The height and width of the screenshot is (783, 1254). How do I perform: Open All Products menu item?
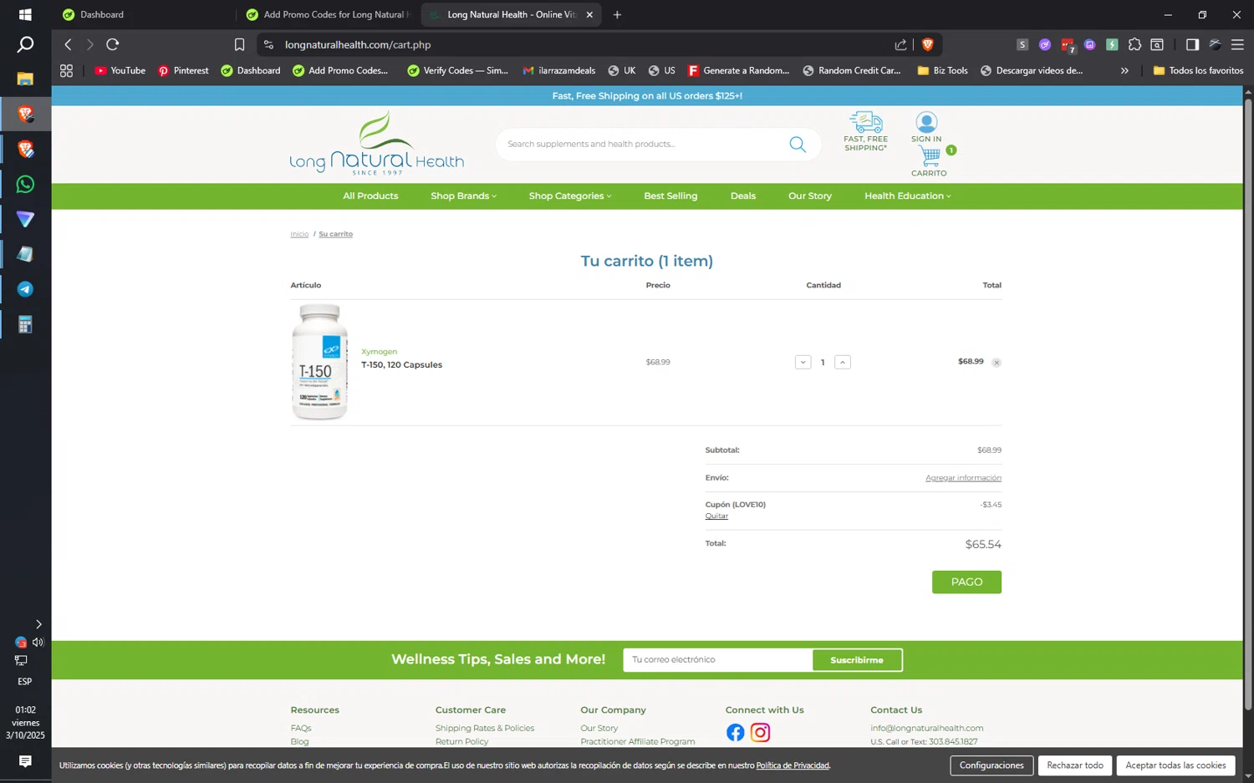[x=370, y=196]
